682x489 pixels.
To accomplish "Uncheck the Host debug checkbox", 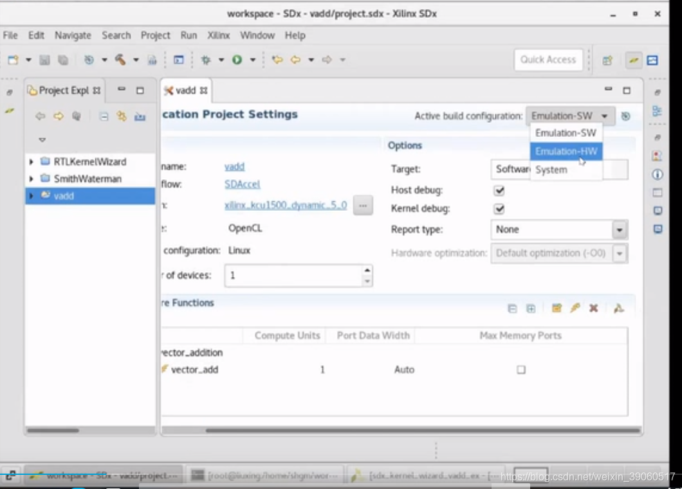I will tap(499, 190).
